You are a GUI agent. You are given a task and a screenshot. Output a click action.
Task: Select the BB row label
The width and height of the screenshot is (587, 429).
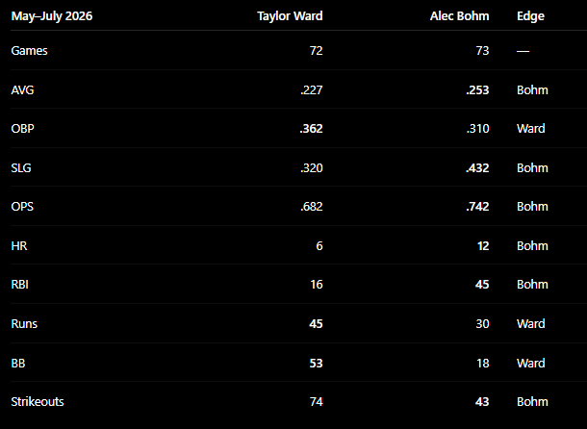[18, 364]
